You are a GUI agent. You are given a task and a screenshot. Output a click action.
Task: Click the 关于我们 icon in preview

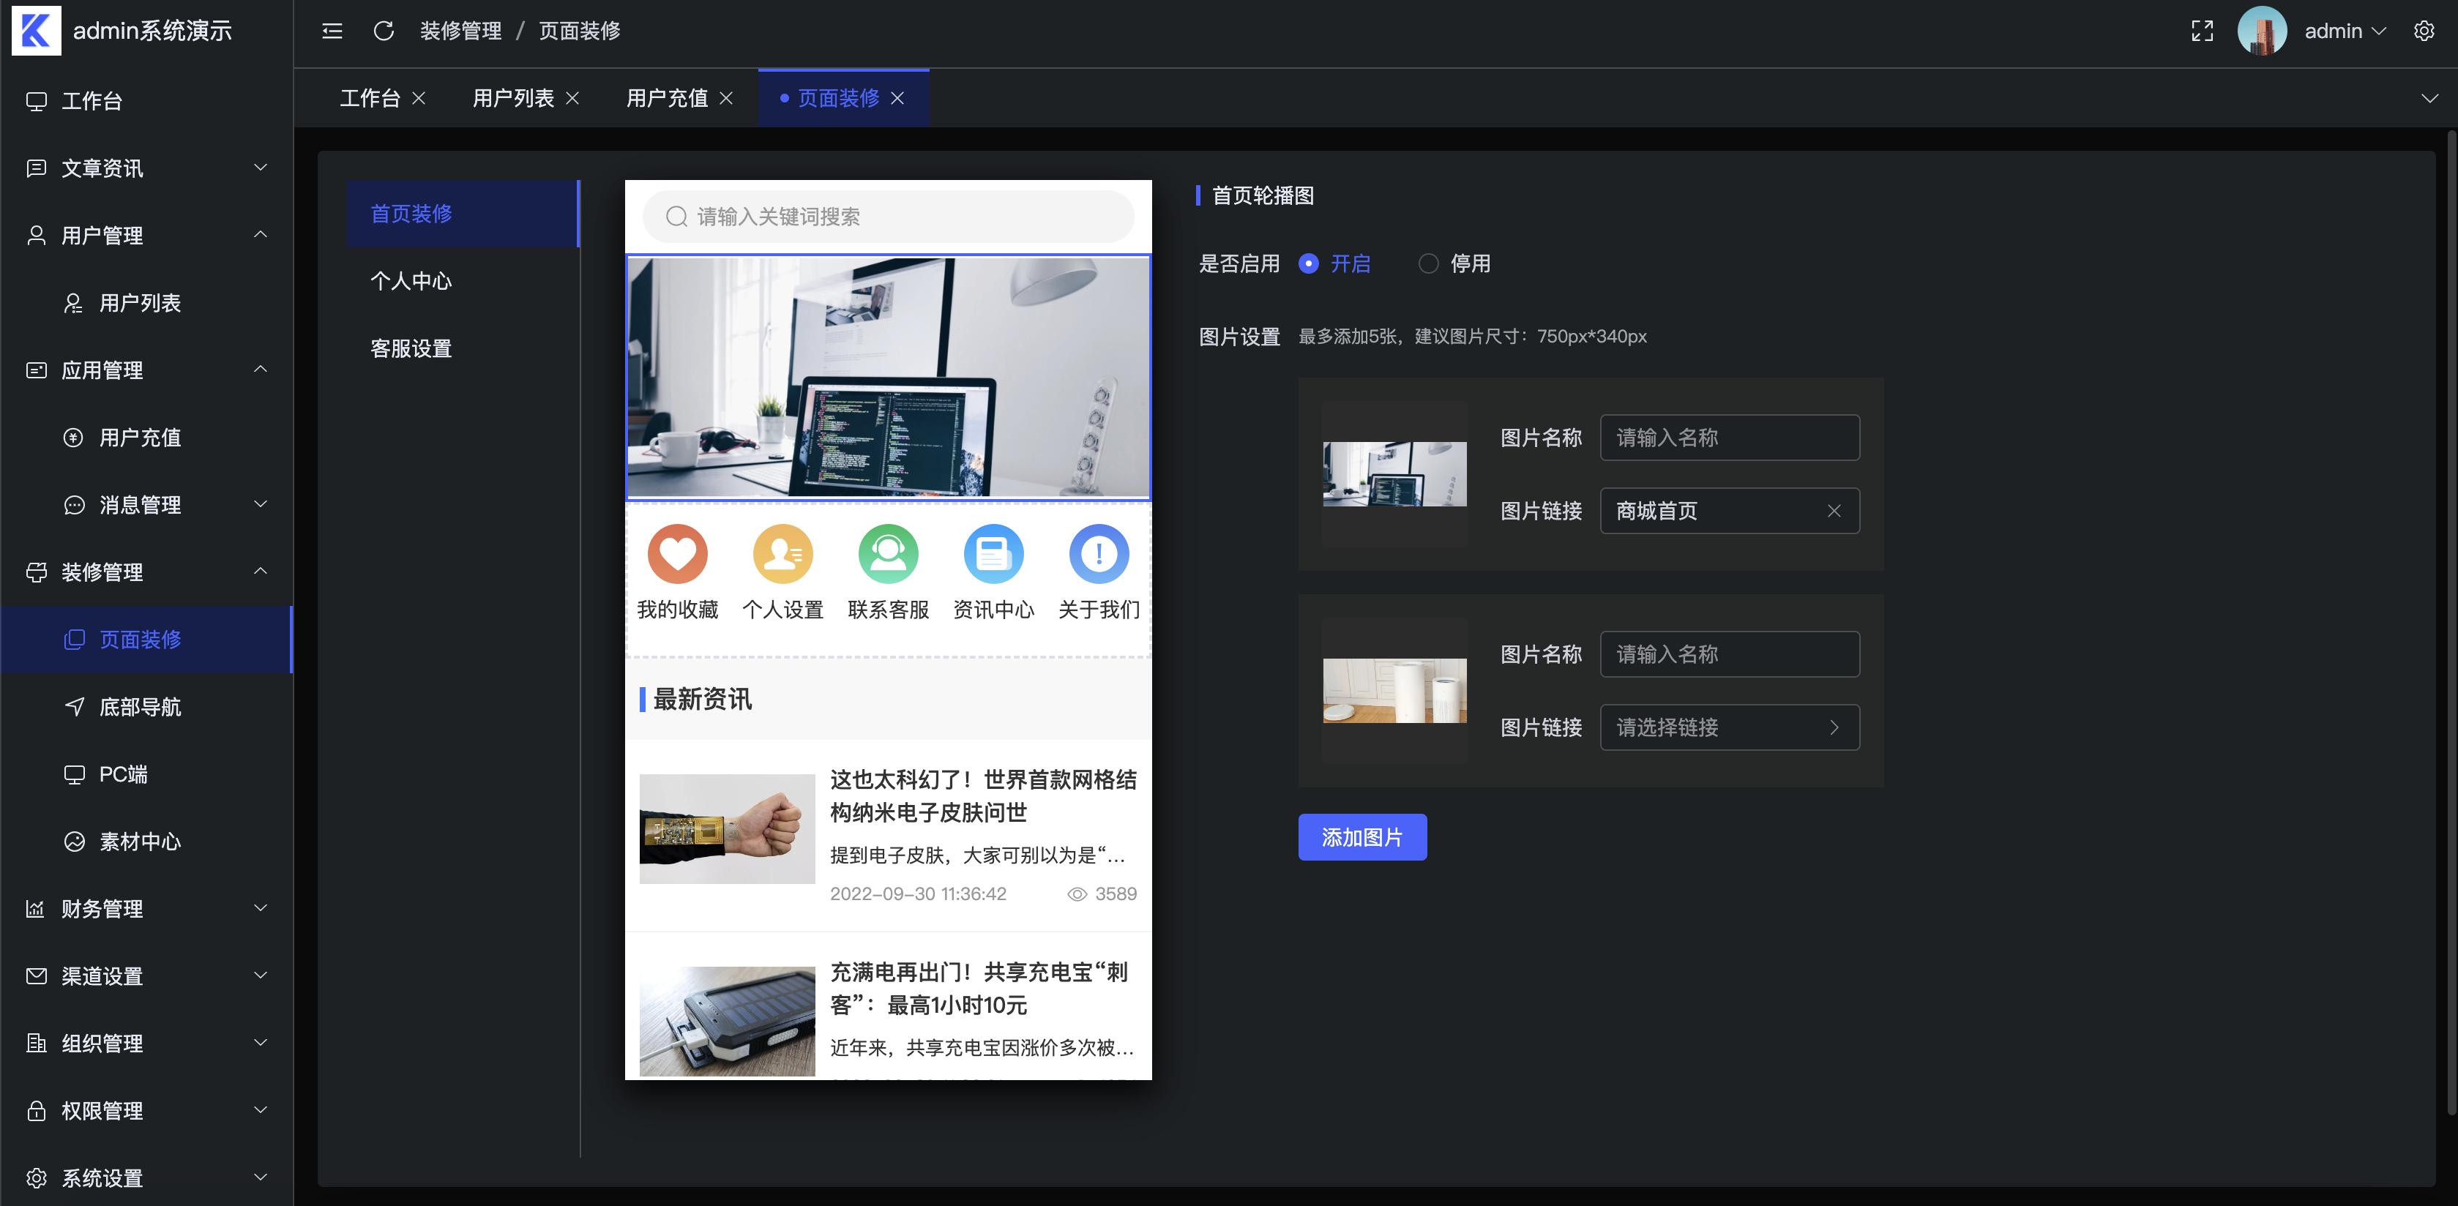click(1098, 553)
